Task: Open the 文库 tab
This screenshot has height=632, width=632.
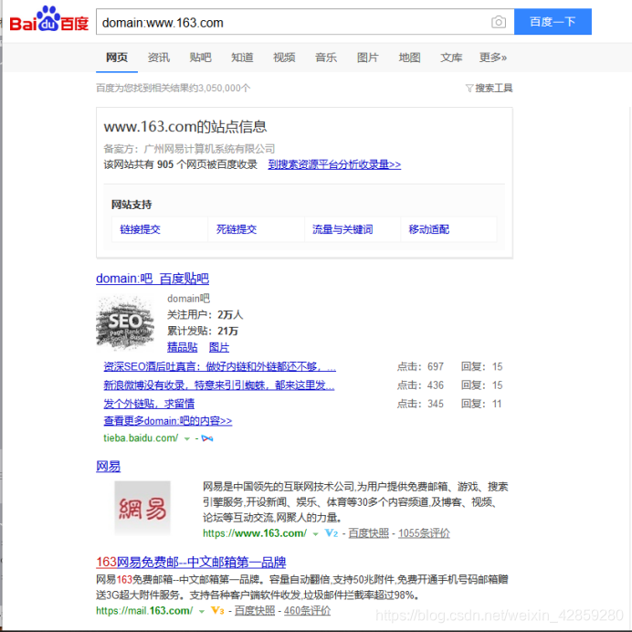Action: coord(451,58)
